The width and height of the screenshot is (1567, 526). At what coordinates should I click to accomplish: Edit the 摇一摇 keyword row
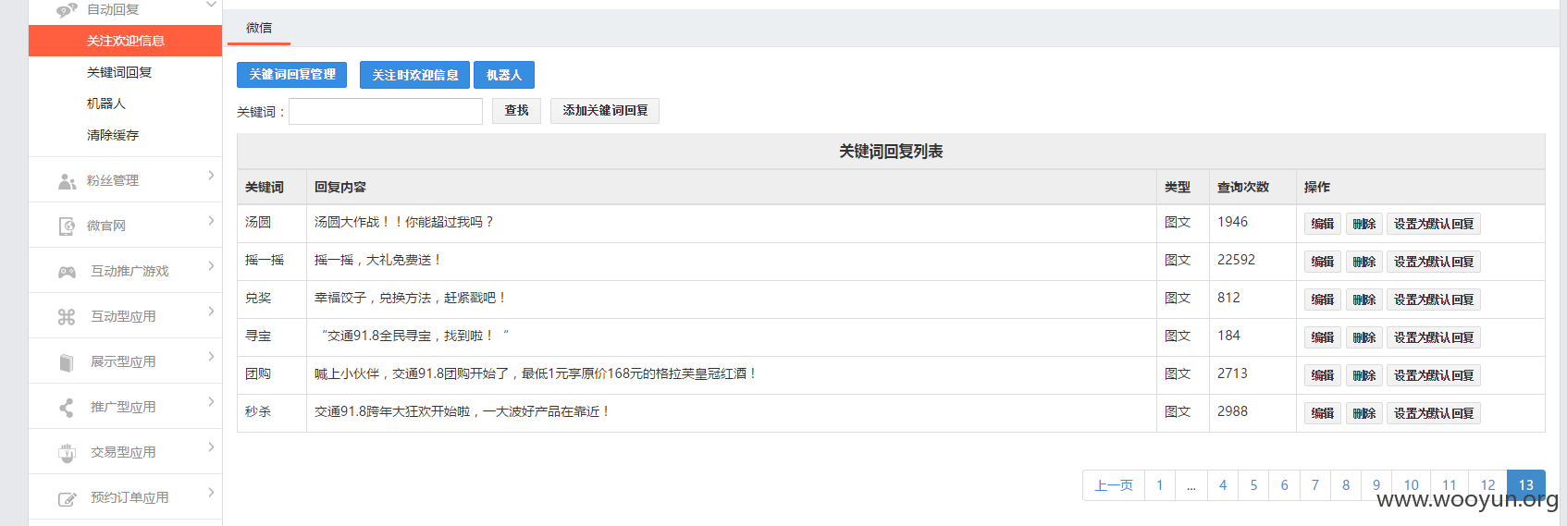pos(1323,262)
